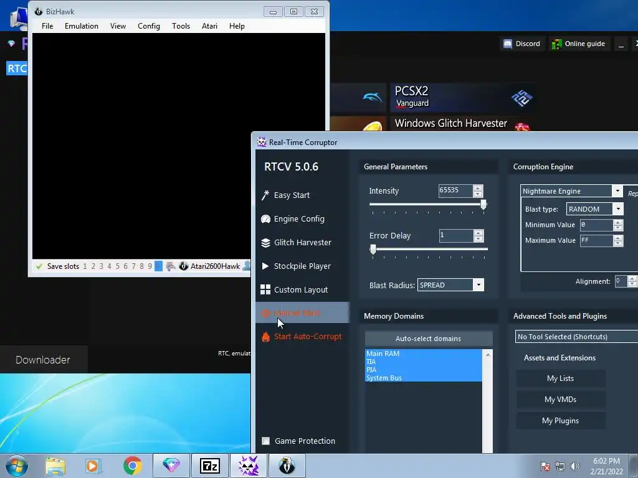Click the Manual Blast target icon
The height and width of the screenshot is (478, 638).
pyautogui.click(x=265, y=313)
